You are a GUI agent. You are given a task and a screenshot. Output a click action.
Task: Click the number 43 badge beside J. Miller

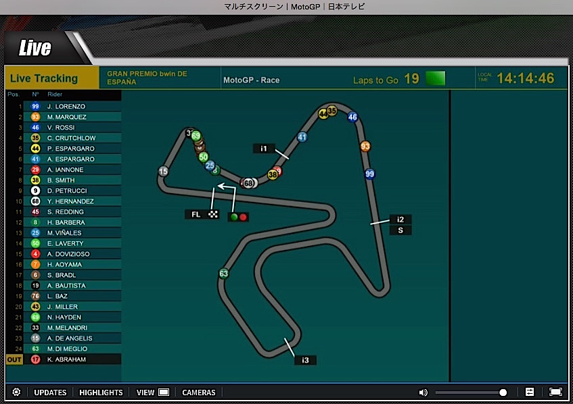pos(35,307)
